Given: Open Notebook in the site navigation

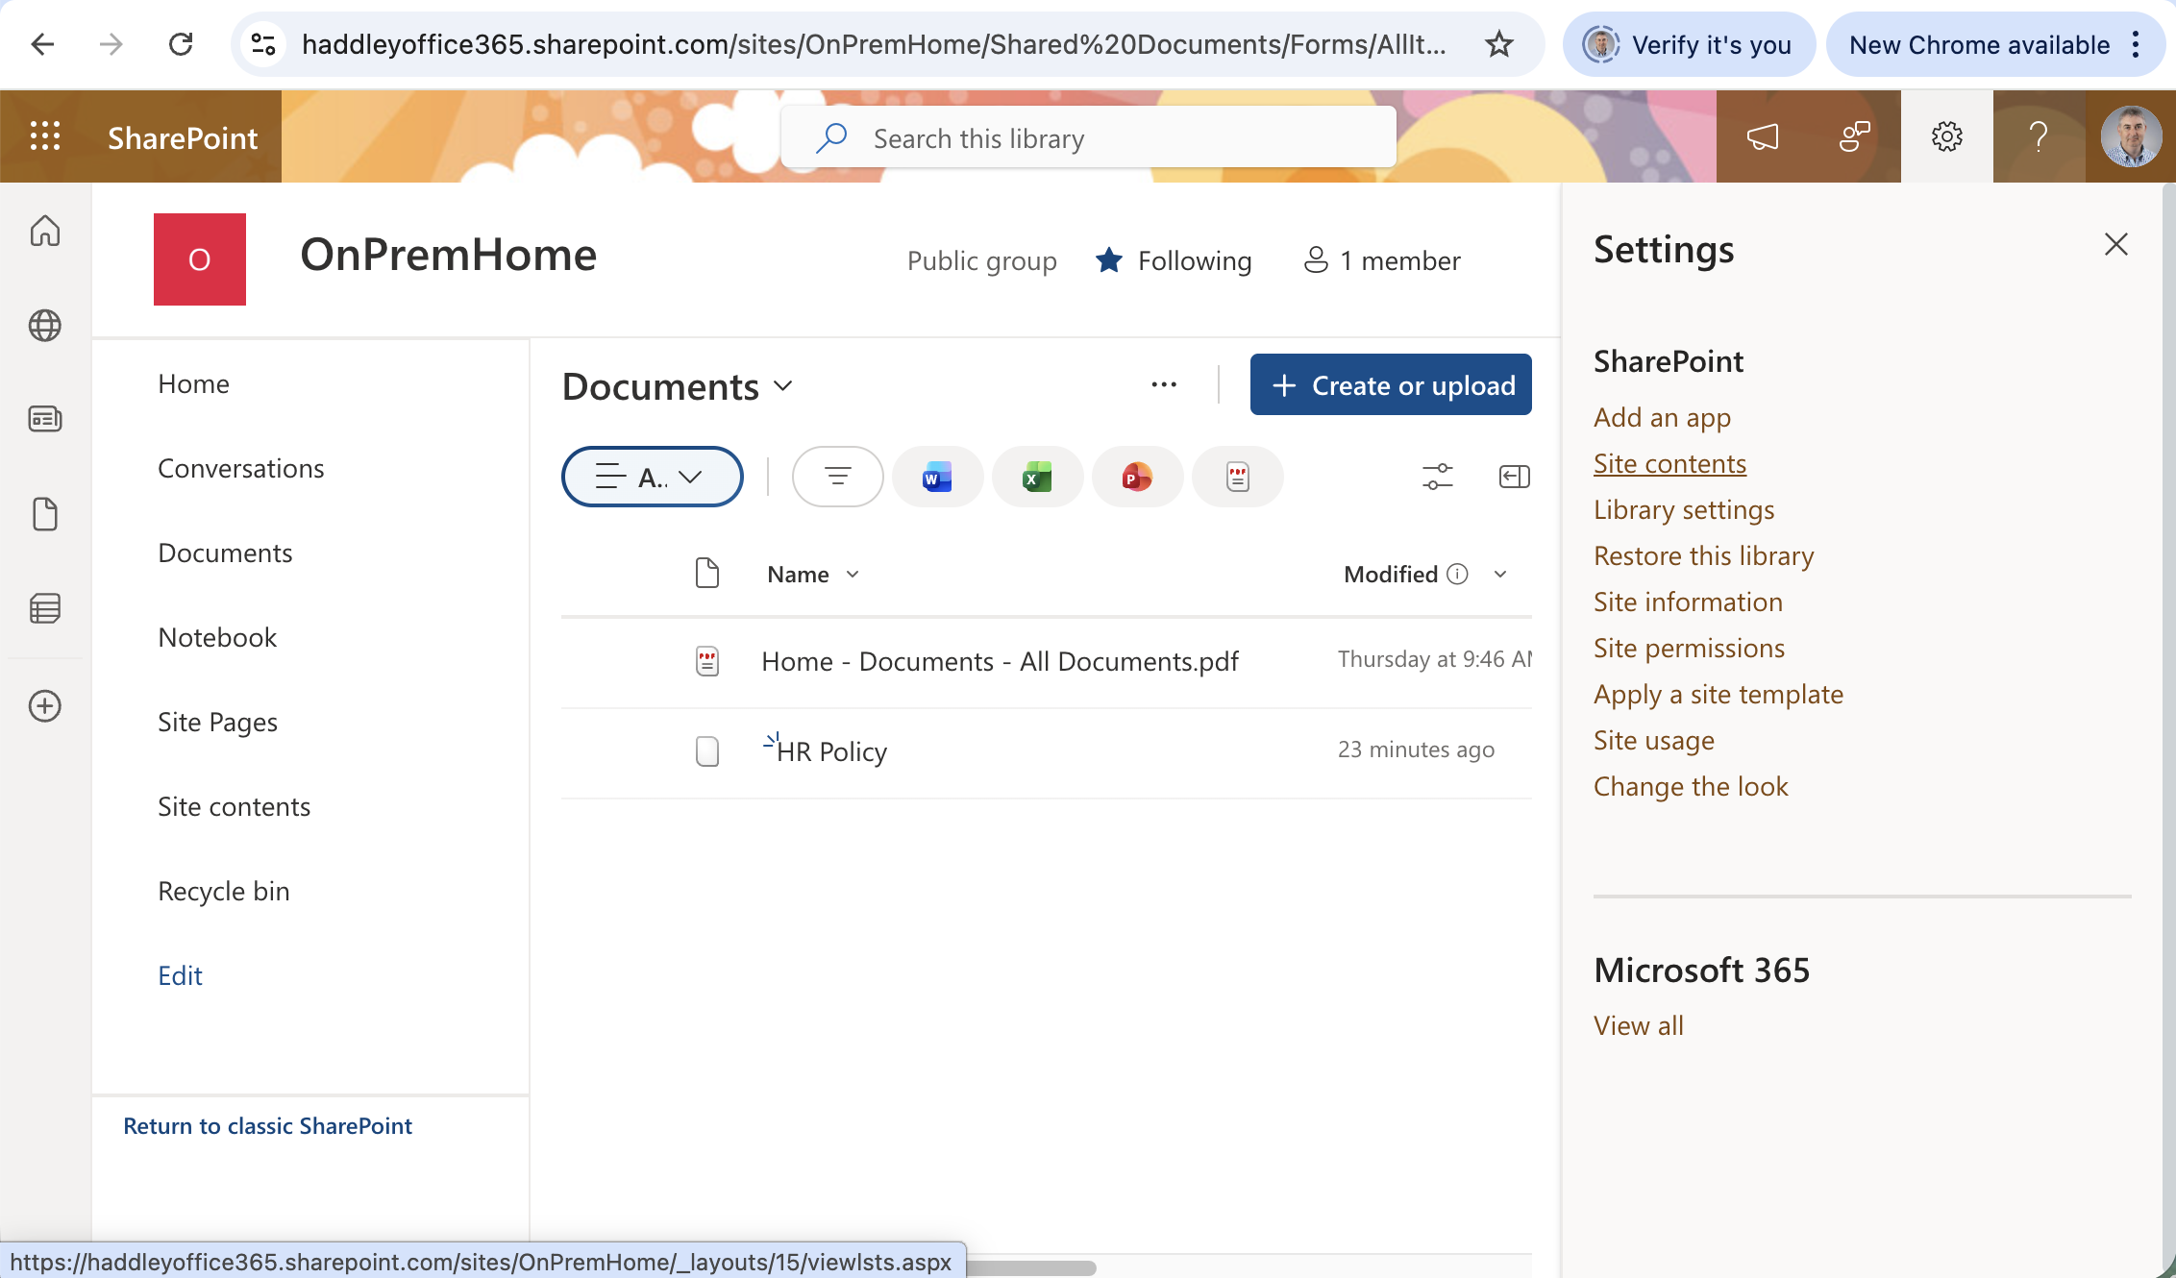Looking at the screenshot, I should click(x=217, y=637).
